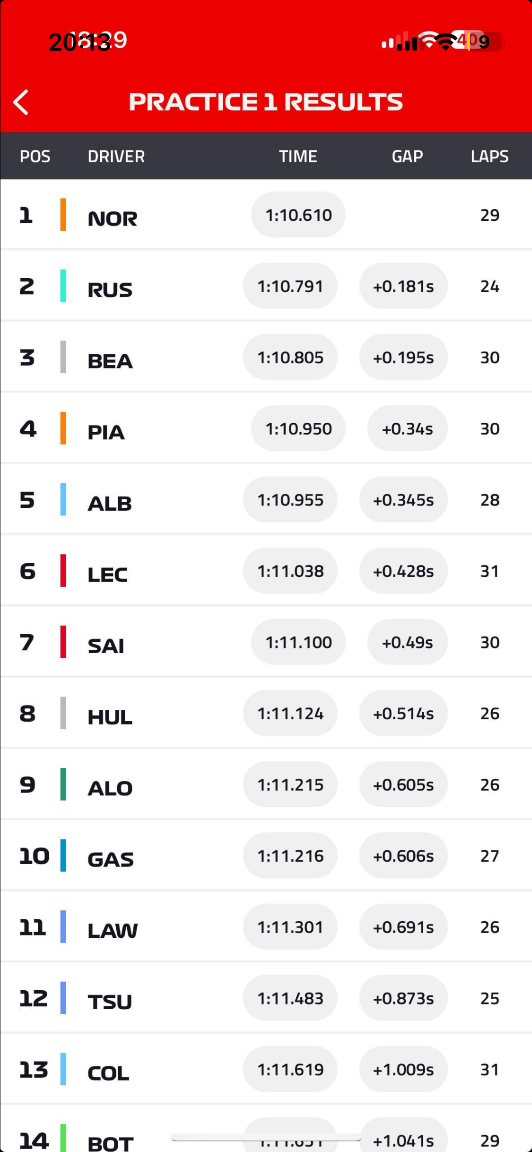The width and height of the screenshot is (532, 1152).
Task: Tap the home indicator bar
Action: tap(266, 1137)
